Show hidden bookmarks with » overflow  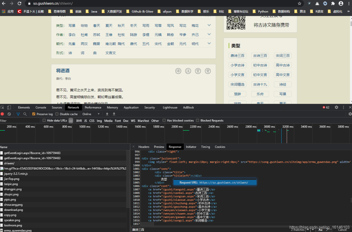pyautogui.click(x=348, y=11)
